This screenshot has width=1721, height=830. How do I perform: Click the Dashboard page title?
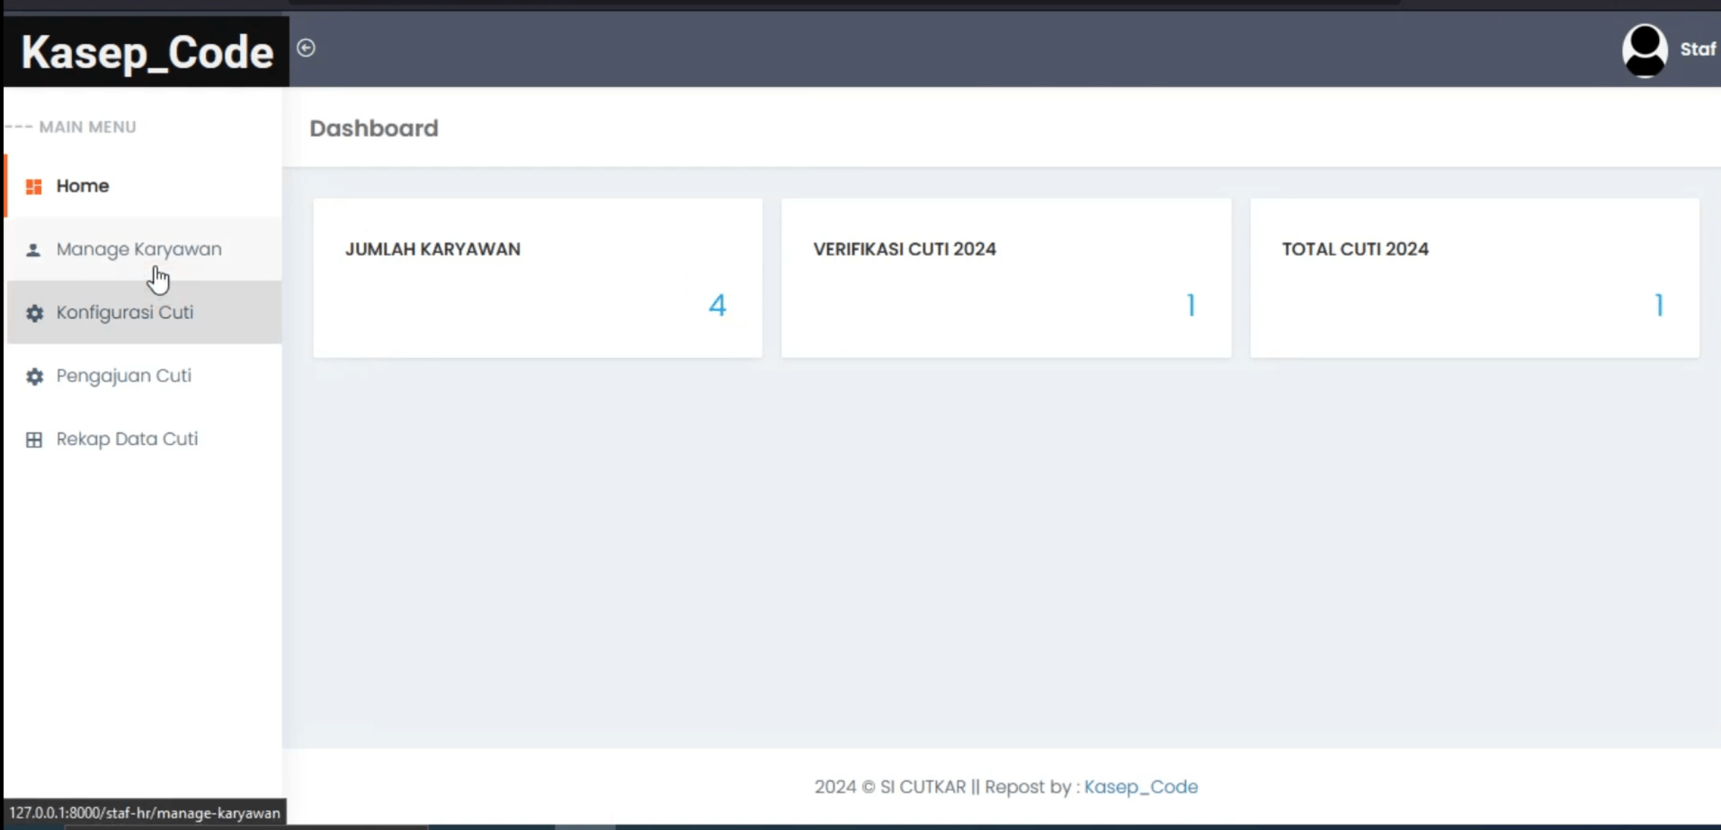(x=374, y=128)
